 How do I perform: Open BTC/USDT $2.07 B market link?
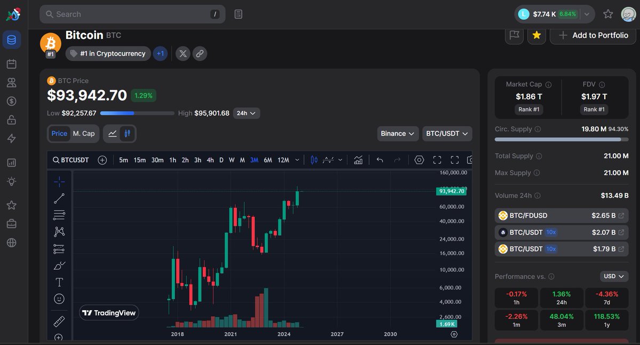pos(562,232)
